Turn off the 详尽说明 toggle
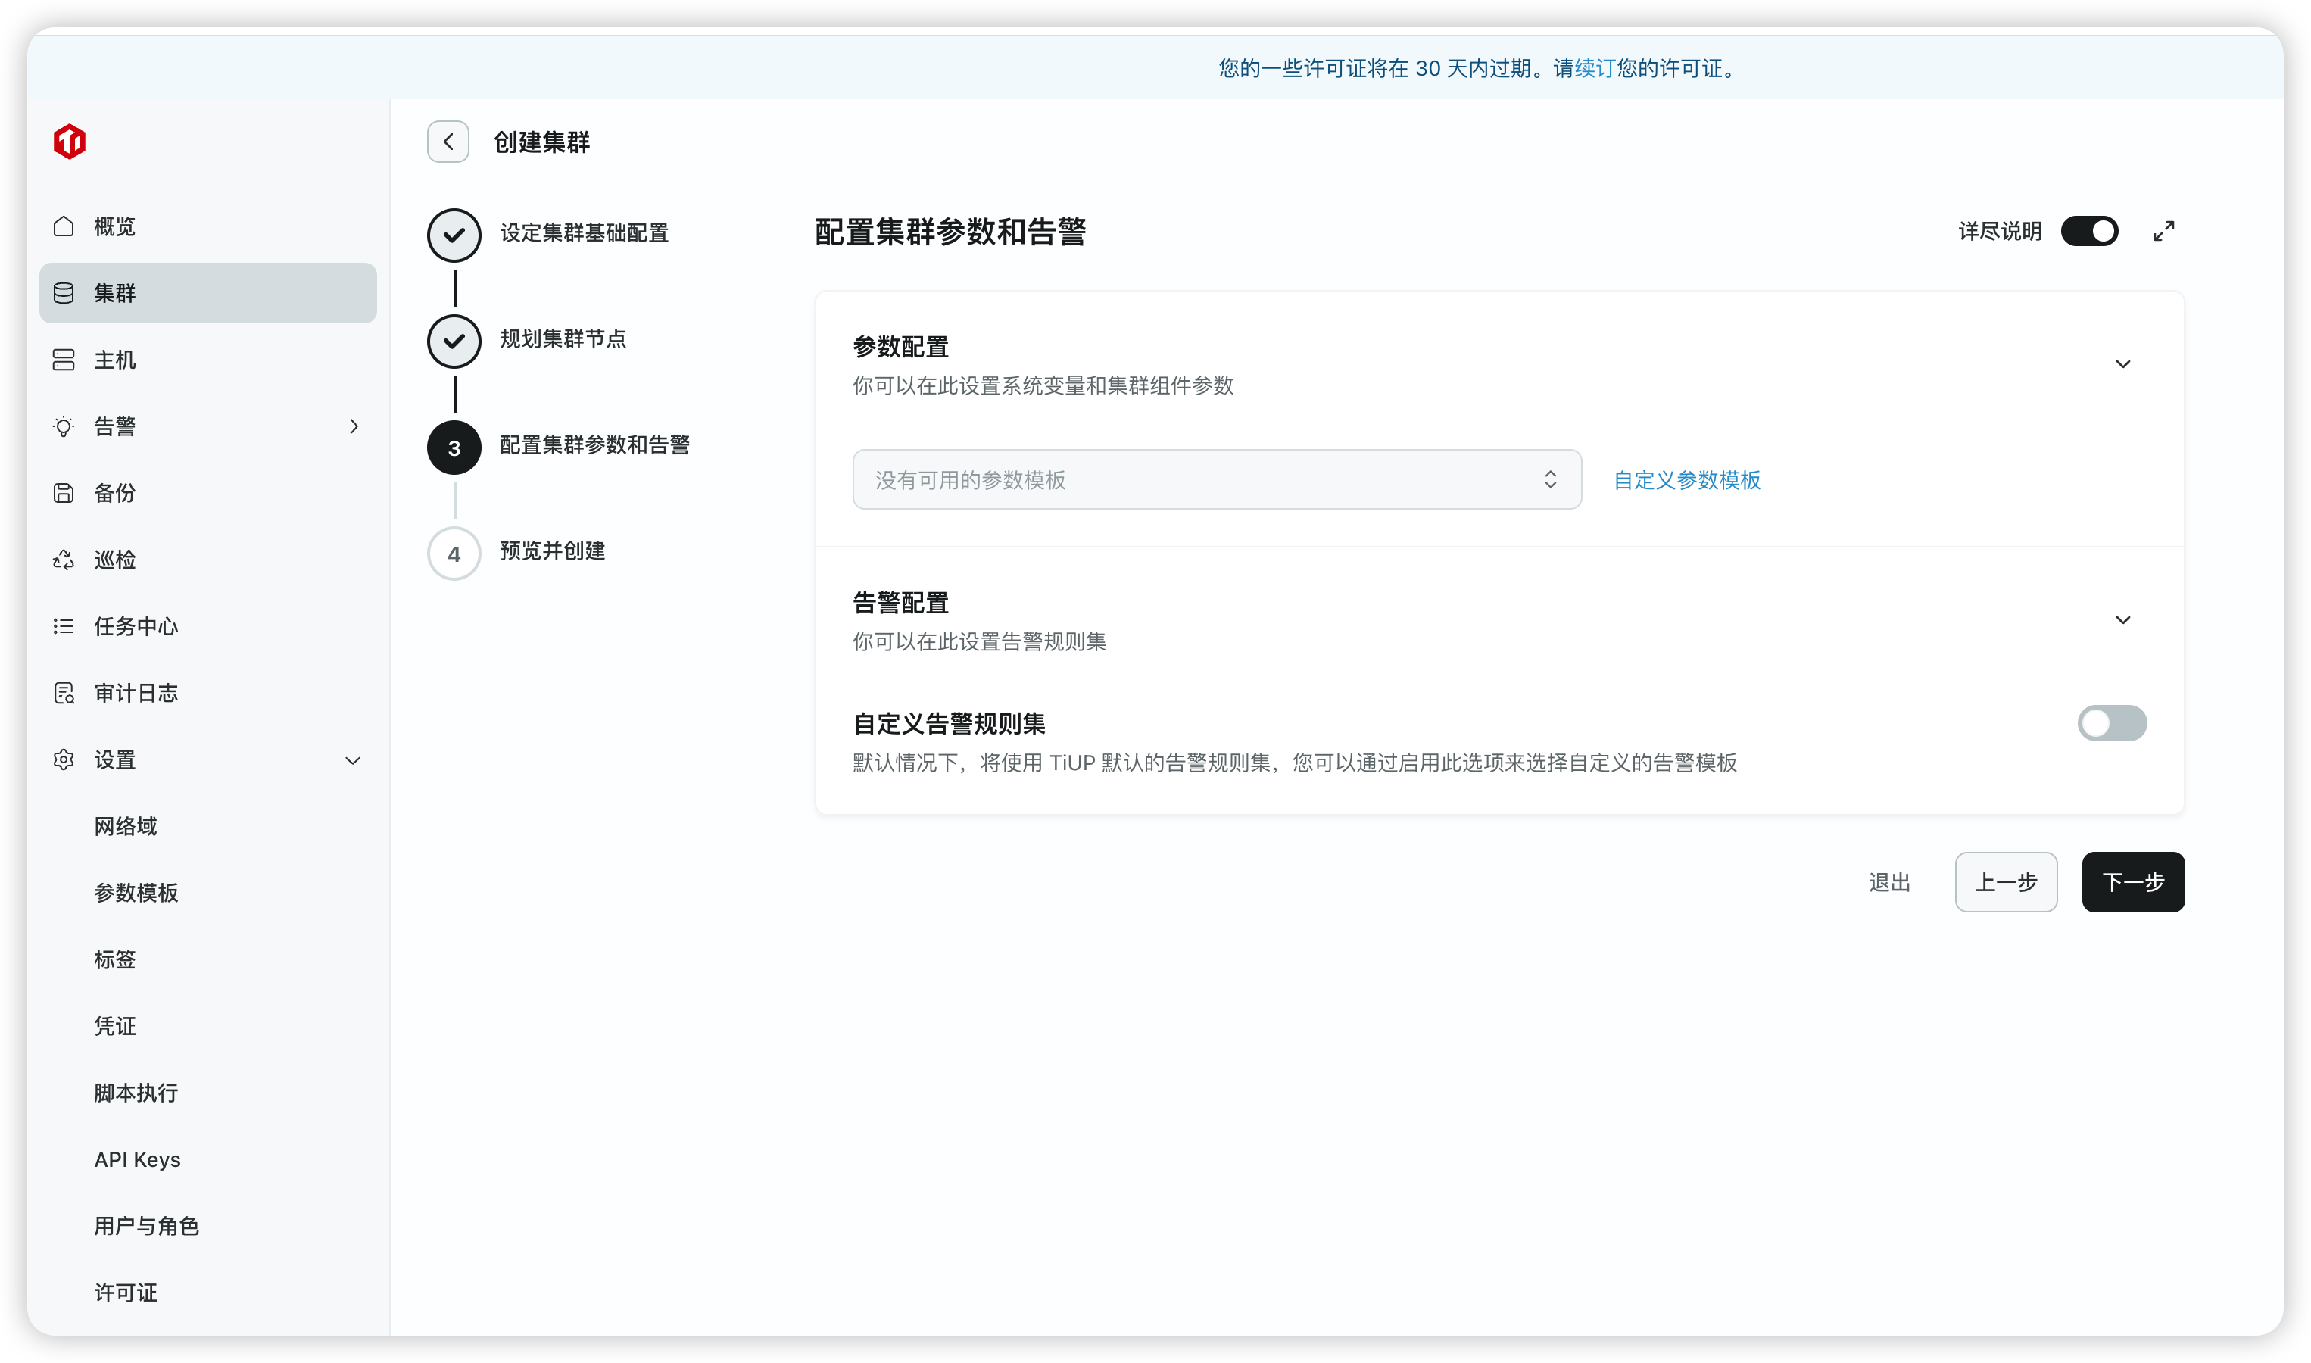Viewport: 2311px width, 1363px height. pos(2089,232)
